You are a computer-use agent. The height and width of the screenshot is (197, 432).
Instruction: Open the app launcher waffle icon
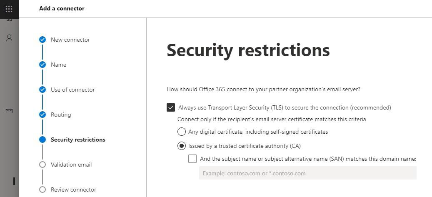tap(9, 8)
